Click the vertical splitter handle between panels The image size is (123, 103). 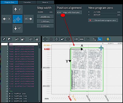tap(41, 69)
